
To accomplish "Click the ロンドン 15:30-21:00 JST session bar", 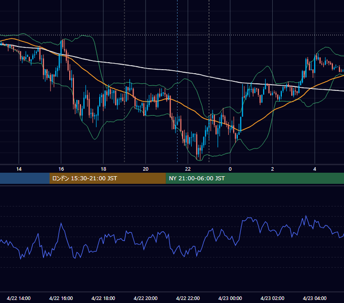I will [107, 178].
